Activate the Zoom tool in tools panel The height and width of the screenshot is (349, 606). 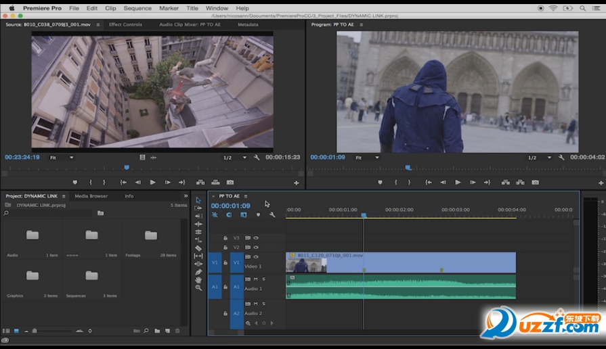198,288
